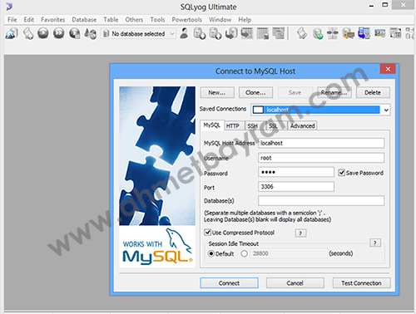Screen dimensions: 416x314
Task: Close the Connect to MySQL Host dialog
Action: point(388,69)
